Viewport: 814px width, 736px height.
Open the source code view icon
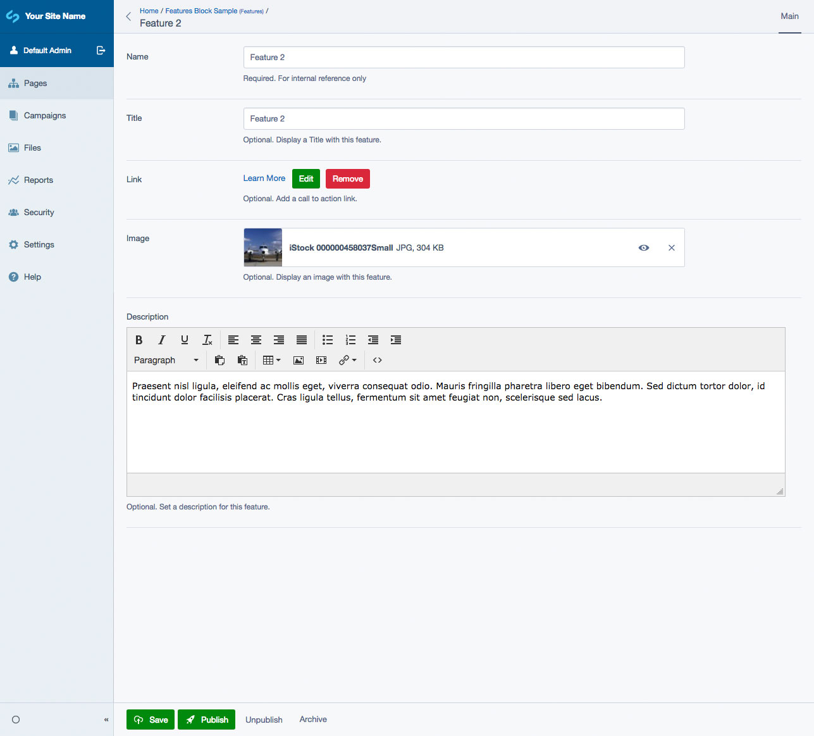coord(378,360)
